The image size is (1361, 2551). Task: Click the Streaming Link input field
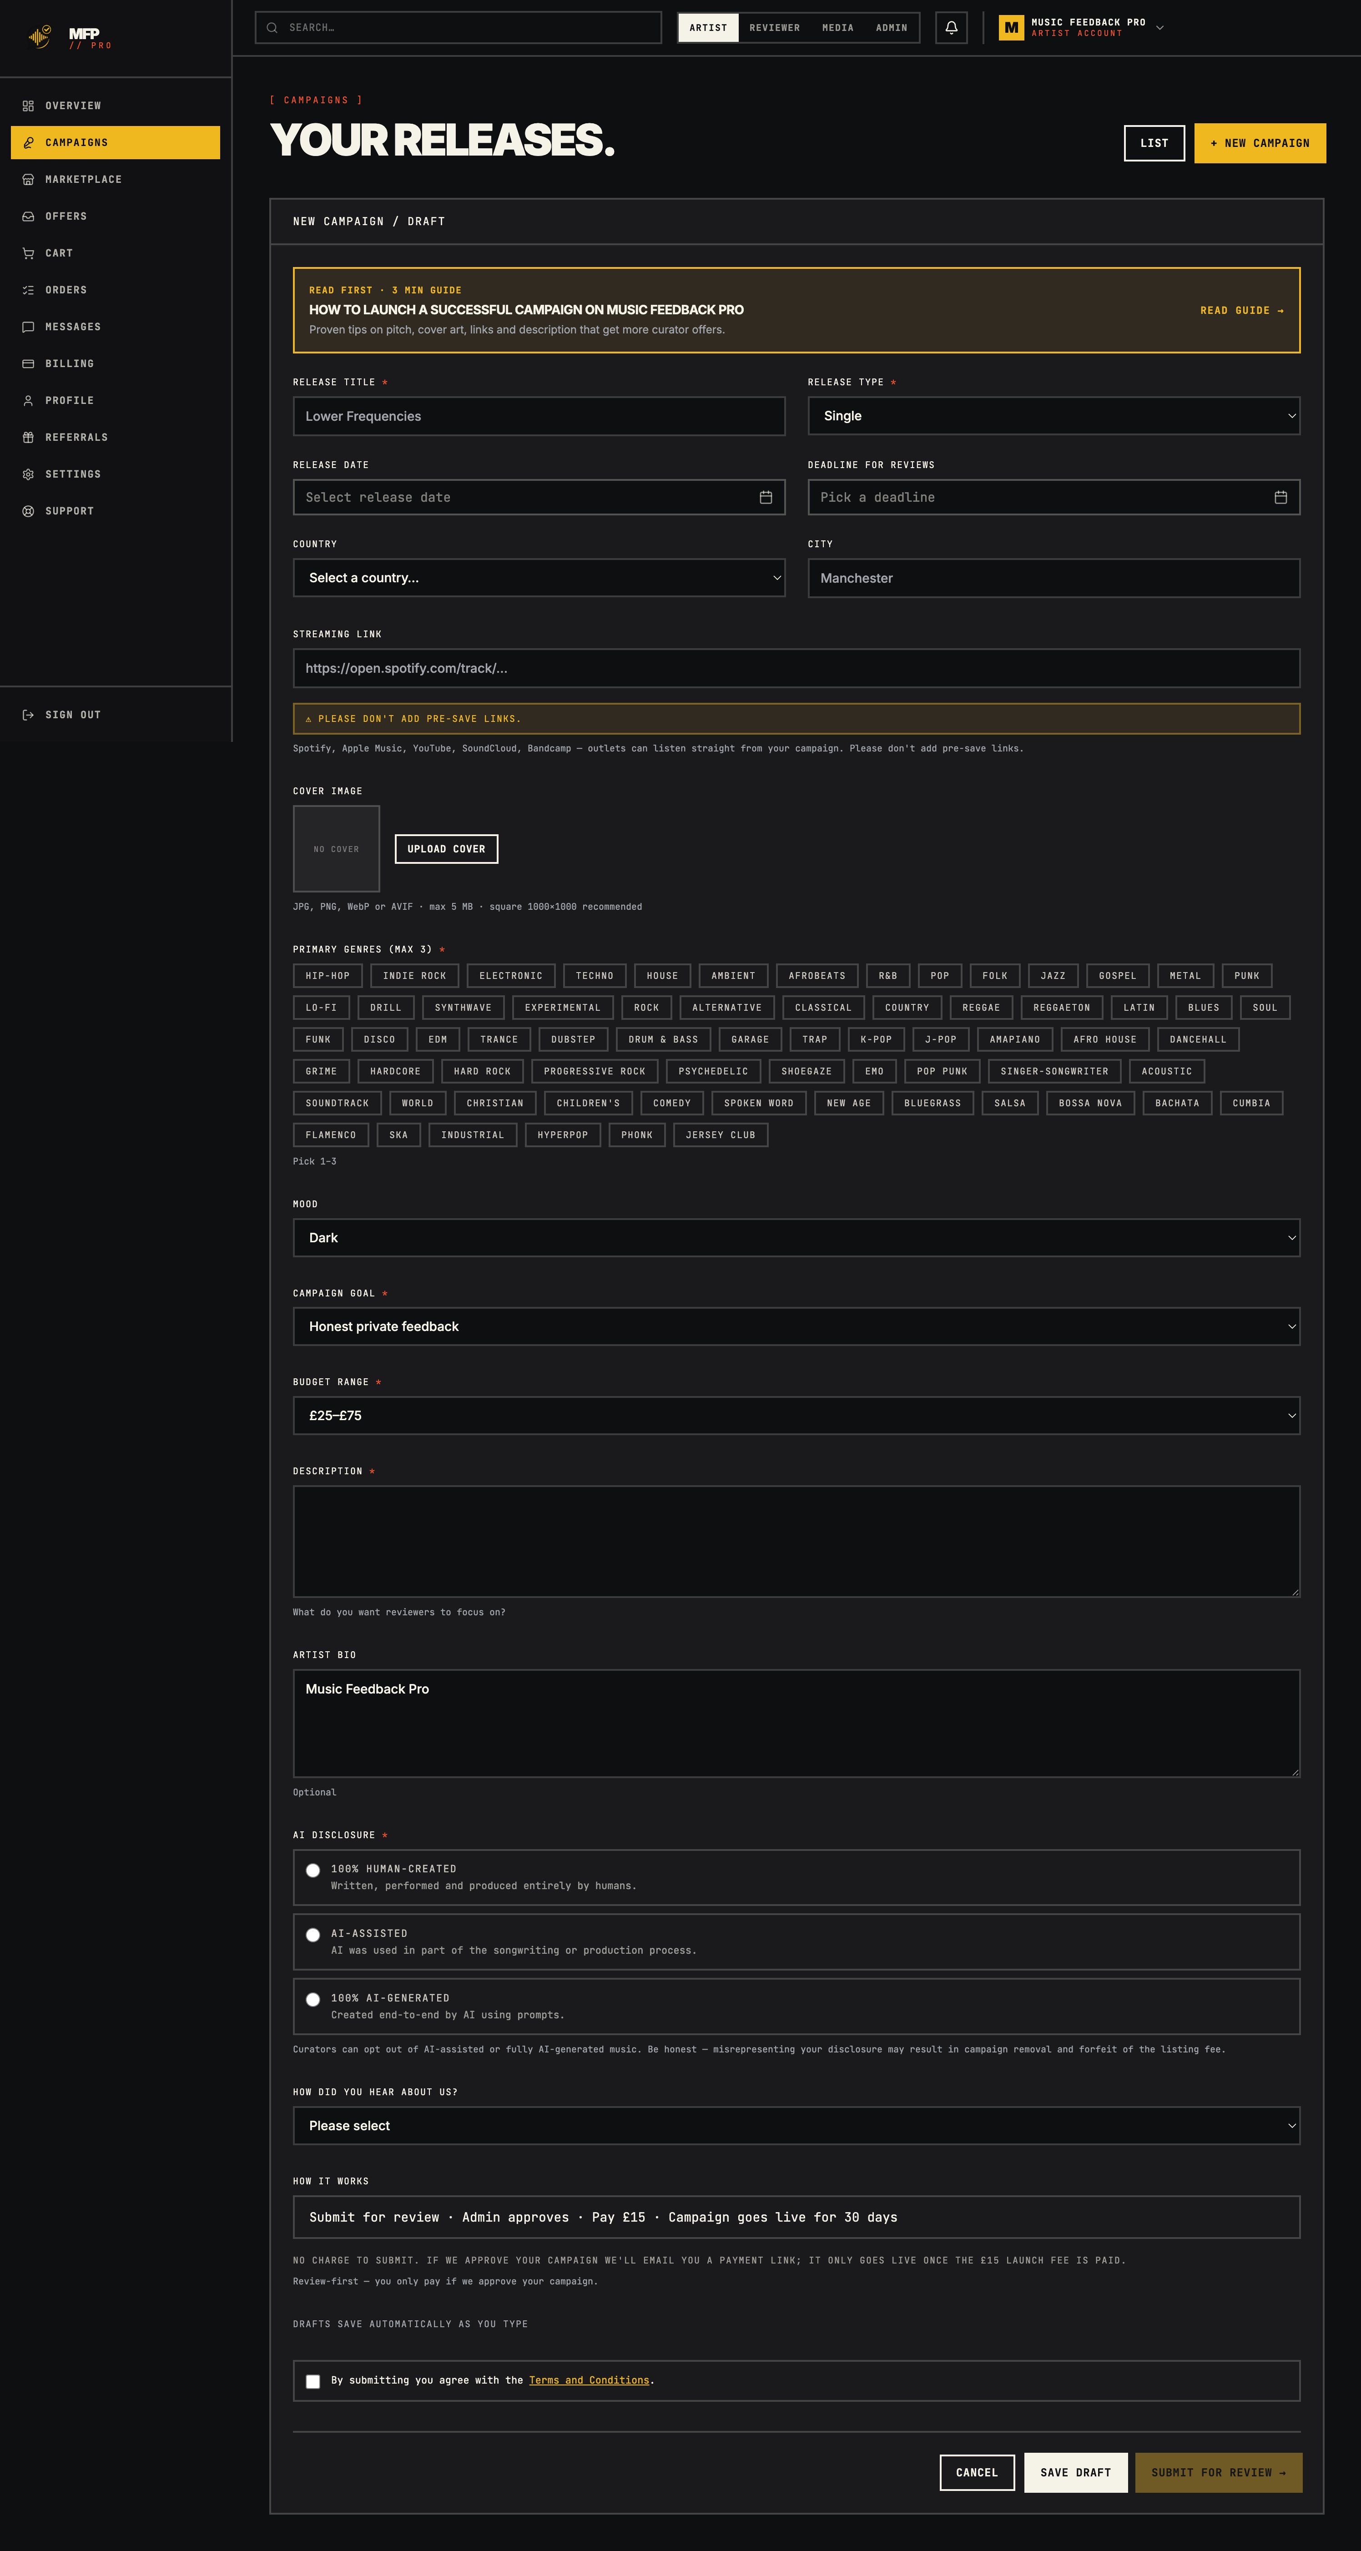click(x=796, y=668)
